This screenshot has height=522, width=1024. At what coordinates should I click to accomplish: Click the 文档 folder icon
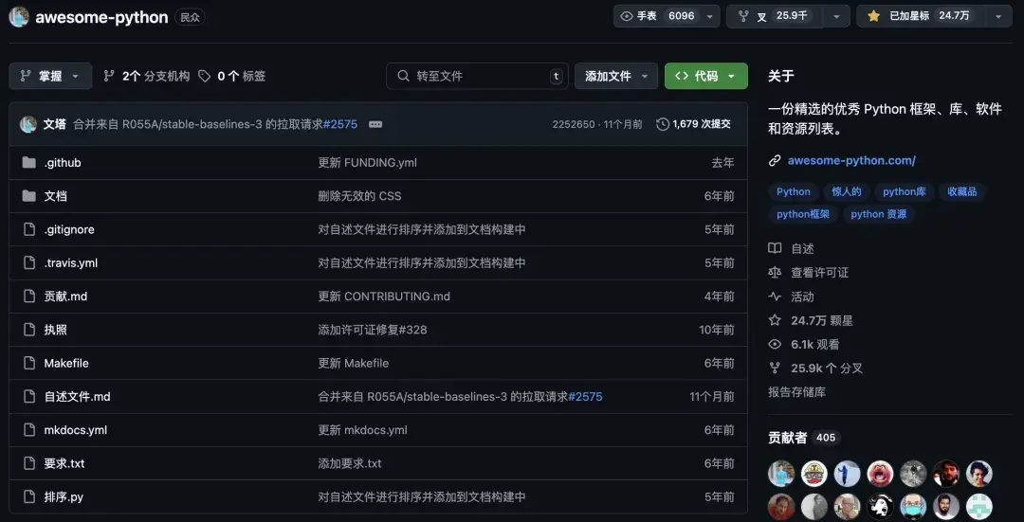[x=28, y=196]
